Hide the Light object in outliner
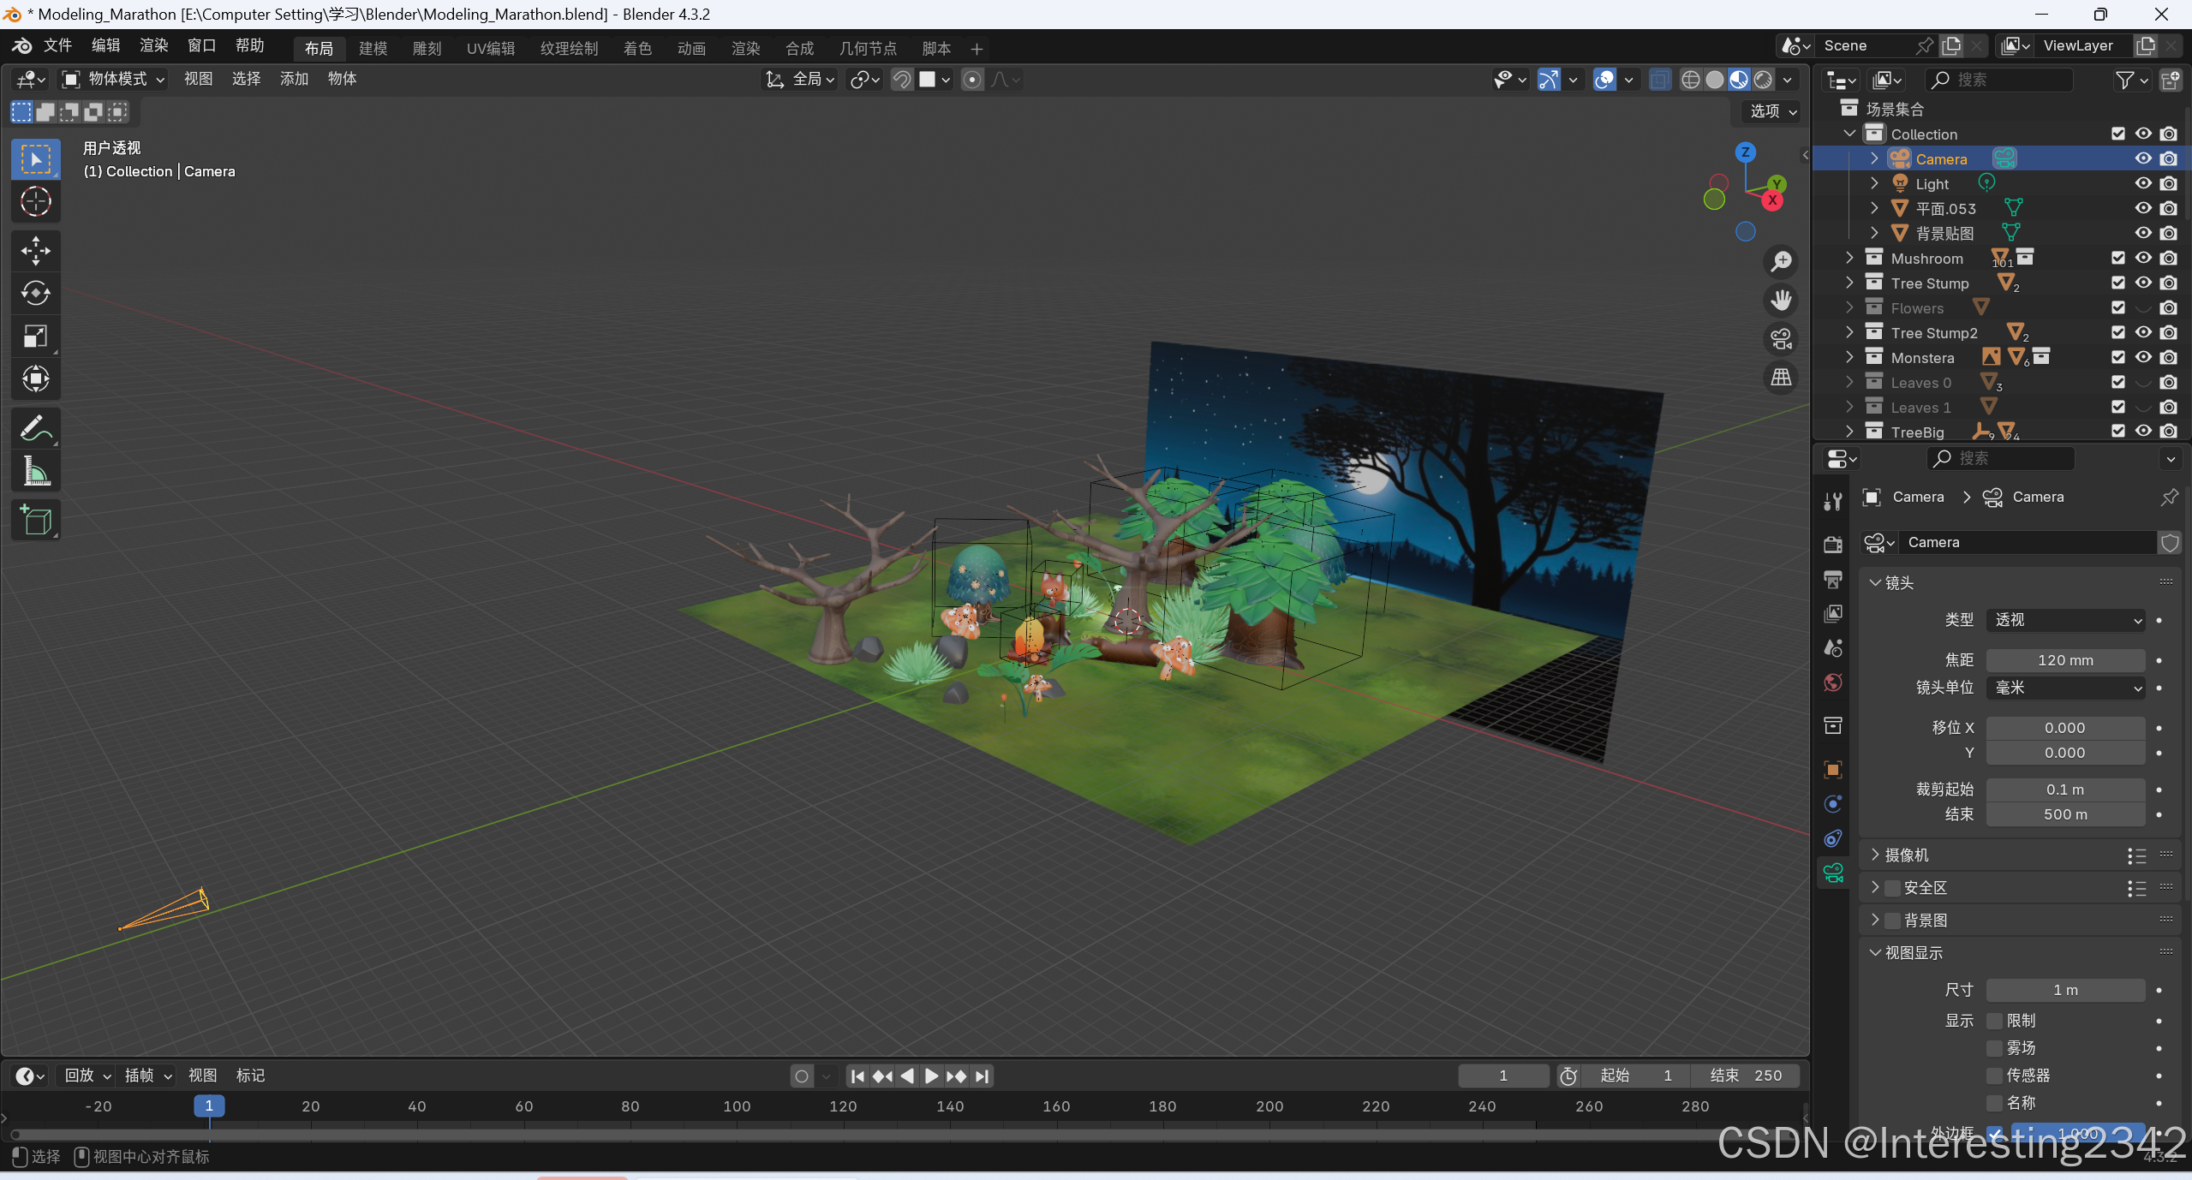The image size is (2192, 1180). pos(2142,183)
